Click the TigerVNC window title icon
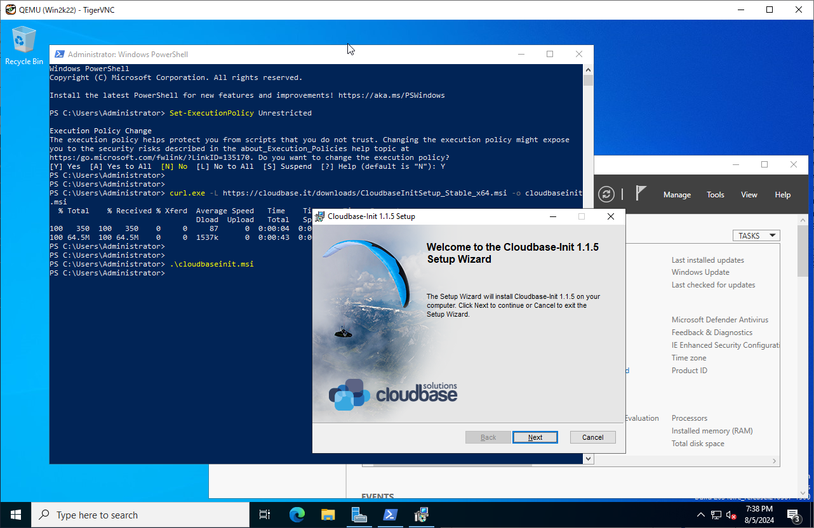 10,10
